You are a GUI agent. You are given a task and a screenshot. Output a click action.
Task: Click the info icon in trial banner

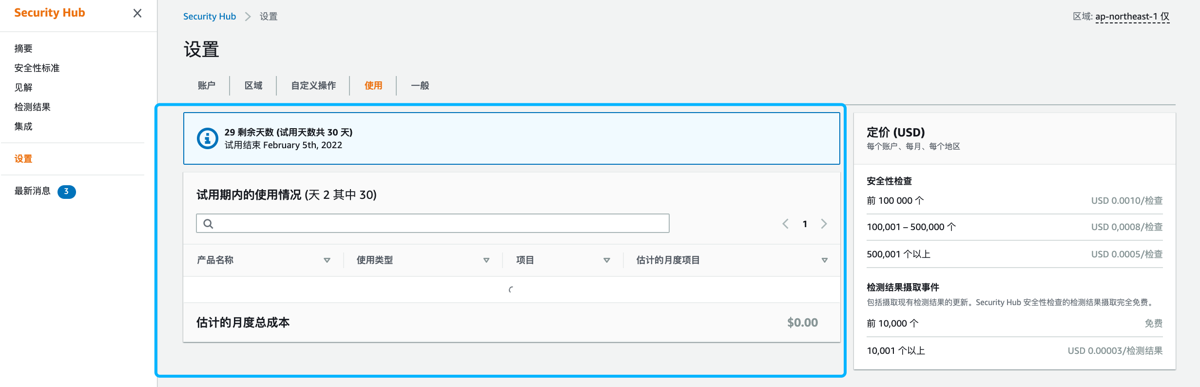[207, 138]
